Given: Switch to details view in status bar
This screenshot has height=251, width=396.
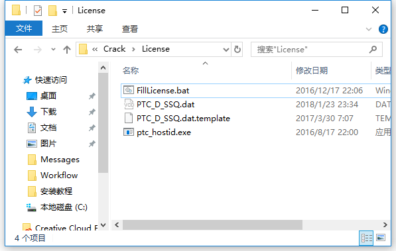Looking at the screenshot, I should tap(366, 238).
